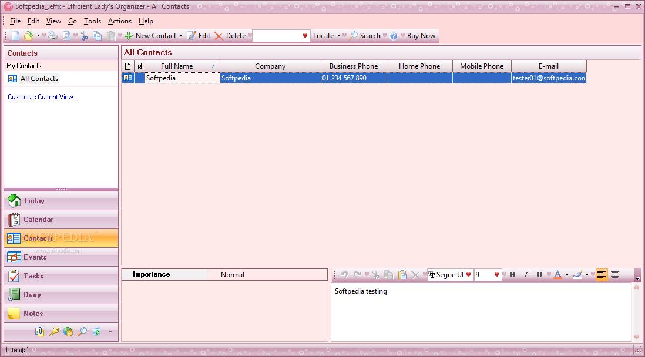Click the Print icon in main toolbar
Screen dimensions: 645x357
(53, 36)
